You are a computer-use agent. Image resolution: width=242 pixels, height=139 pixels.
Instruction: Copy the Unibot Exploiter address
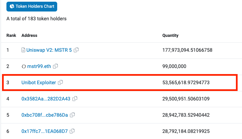tap(60, 83)
